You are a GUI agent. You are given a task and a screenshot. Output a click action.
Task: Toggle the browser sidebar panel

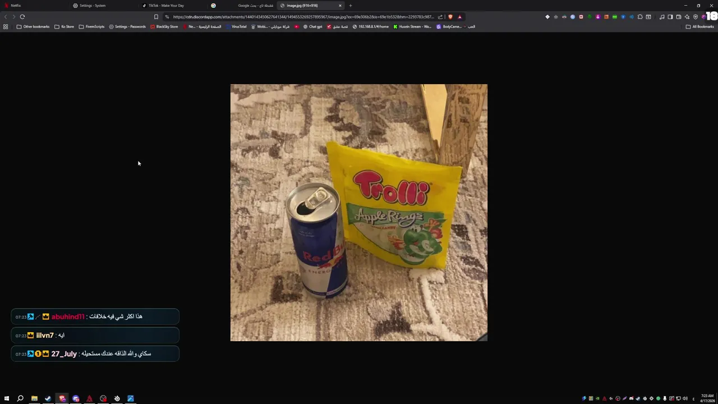coord(670,17)
